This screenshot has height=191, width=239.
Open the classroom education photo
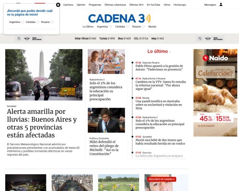(106, 62)
